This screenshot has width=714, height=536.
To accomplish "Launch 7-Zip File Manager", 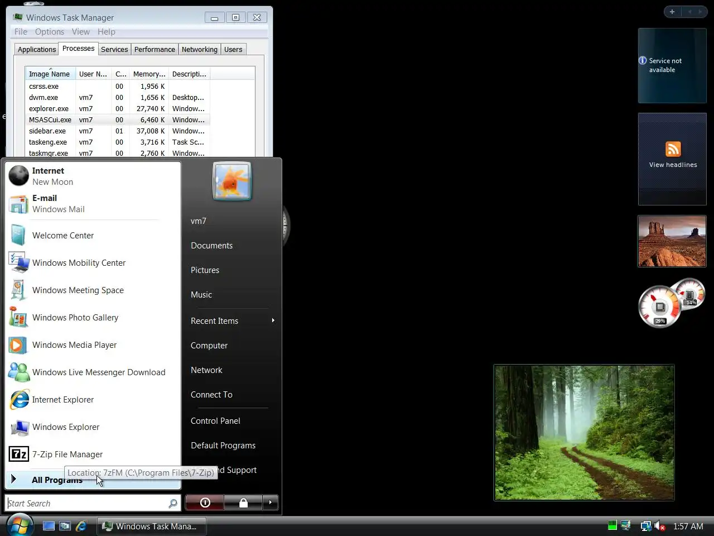I will pyautogui.click(x=93, y=454).
